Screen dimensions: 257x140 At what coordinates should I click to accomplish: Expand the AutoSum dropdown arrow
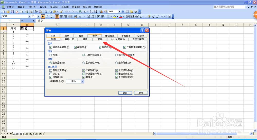[88, 12]
